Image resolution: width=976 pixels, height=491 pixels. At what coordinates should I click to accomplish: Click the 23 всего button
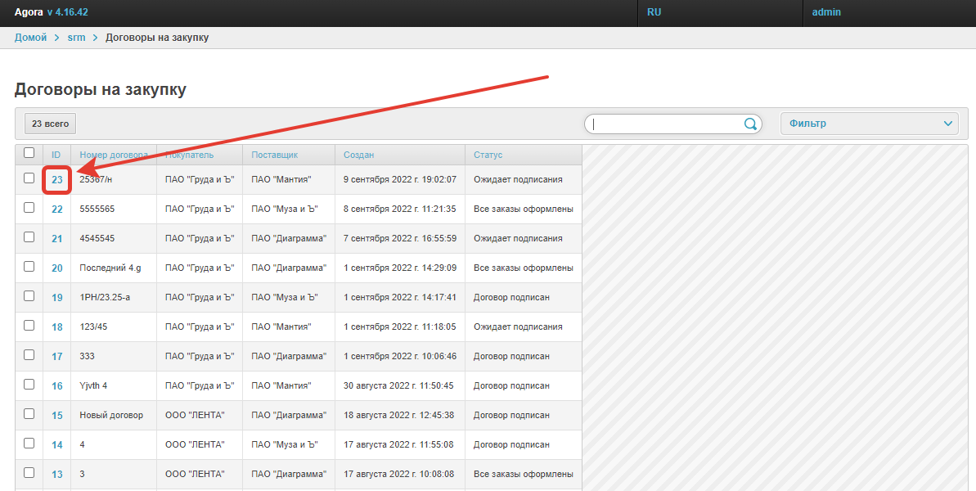pyautogui.click(x=50, y=124)
